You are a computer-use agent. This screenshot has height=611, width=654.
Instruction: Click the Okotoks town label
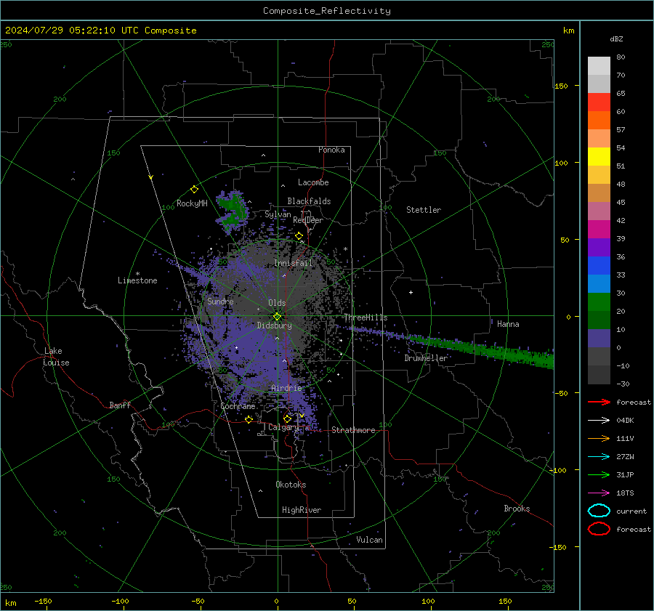pos(291,485)
